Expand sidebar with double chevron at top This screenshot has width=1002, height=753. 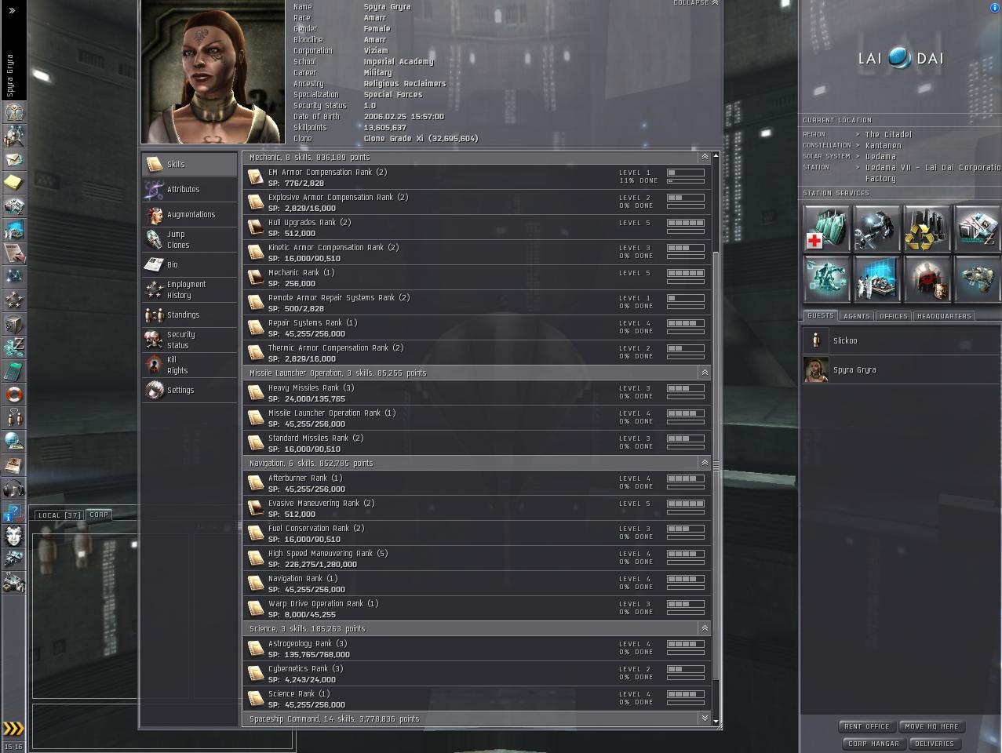coord(12,10)
